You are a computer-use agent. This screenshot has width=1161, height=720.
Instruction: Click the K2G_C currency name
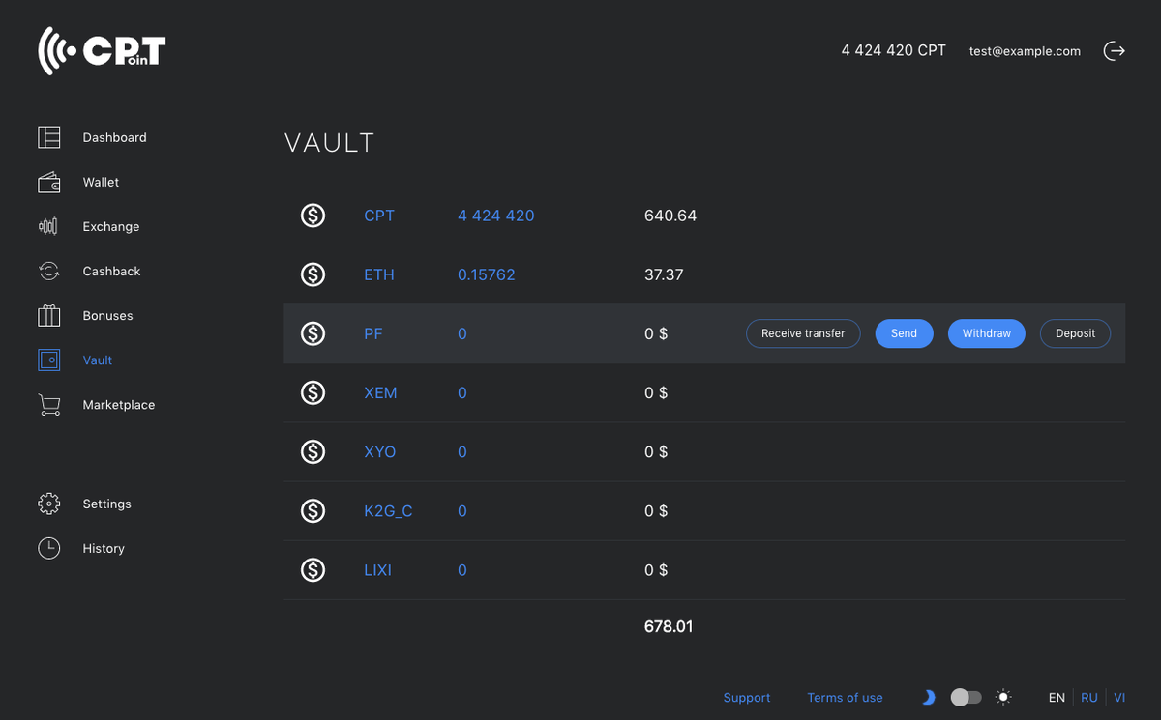pos(388,510)
